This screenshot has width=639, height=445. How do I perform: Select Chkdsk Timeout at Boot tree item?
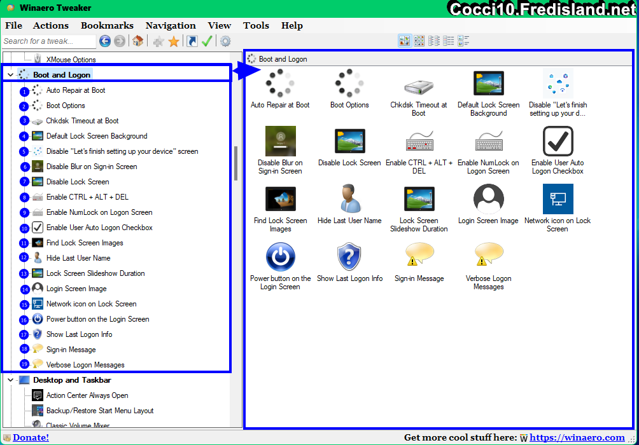82,121
